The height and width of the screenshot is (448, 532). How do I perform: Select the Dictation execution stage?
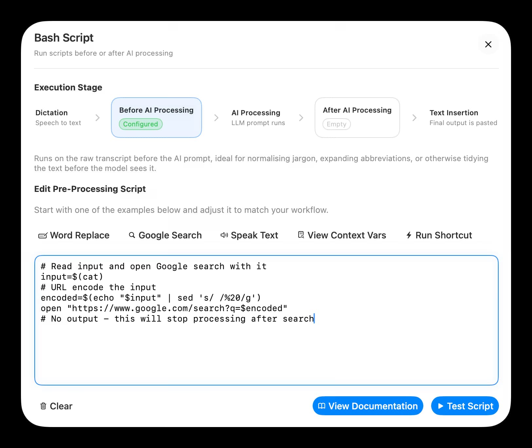tap(58, 118)
